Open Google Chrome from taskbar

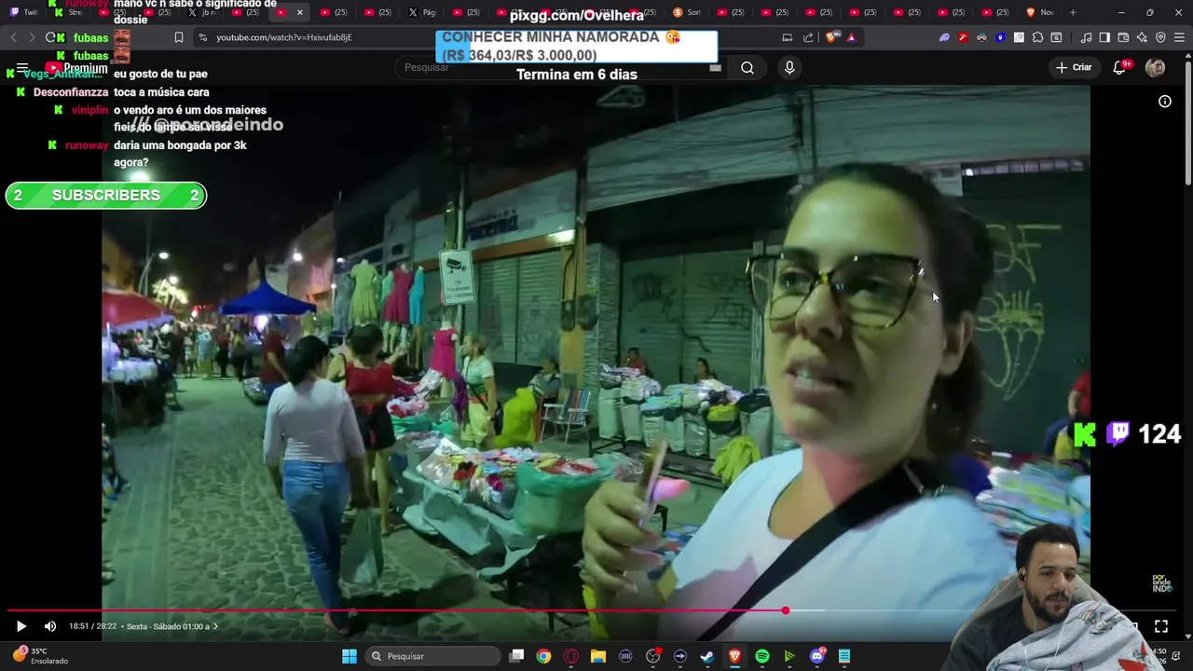(x=543, y=656)
